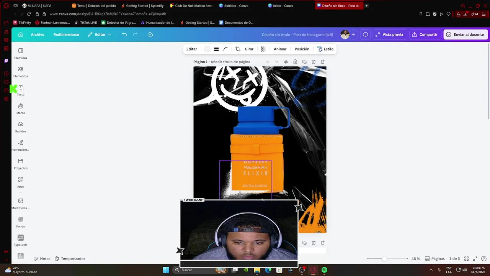Open the Plantillas templates panel
Viewport: 490px width, 276px height.
click(x=21, y=53)
